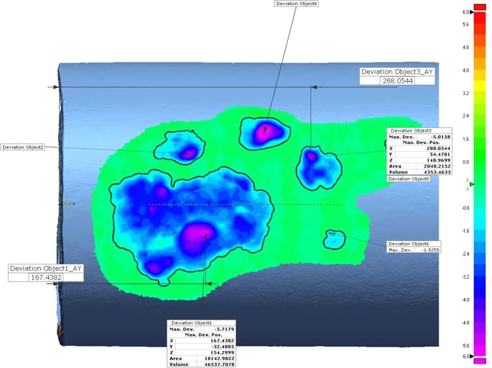Click the upper limit marker at 6.0
Viewport: 492px width, 368px height.
click(x=472, y=12)
